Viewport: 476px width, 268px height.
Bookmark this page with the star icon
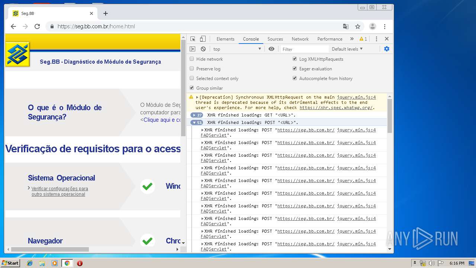pyautogui.click(x=358, y=26)
